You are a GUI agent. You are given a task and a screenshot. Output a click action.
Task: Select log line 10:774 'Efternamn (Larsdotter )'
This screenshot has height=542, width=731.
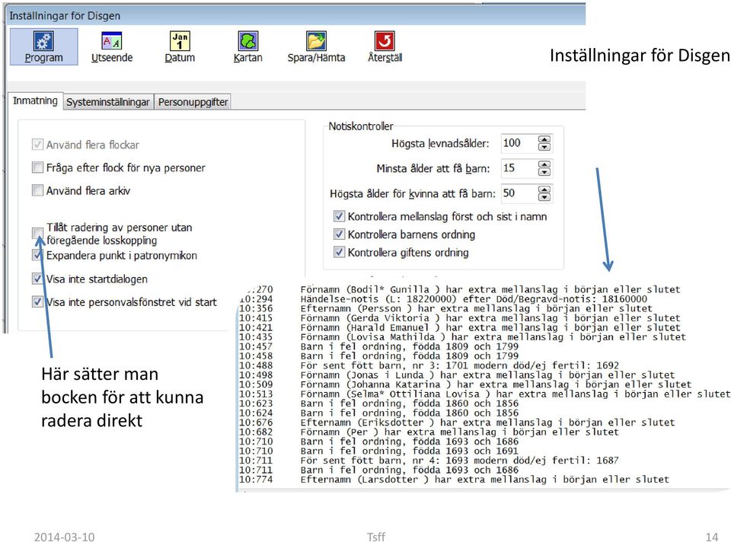click(454, 479)
